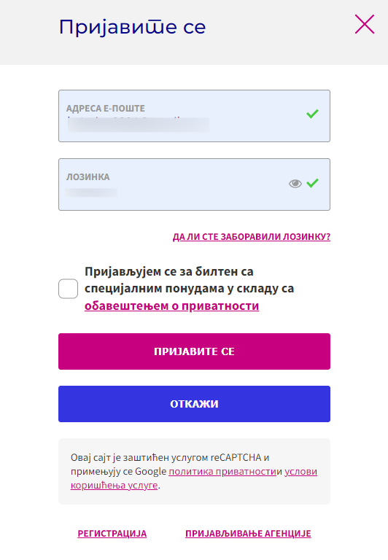Show password using the eye icon
This screenshot has width=388, height=560.
click(295, 184)
